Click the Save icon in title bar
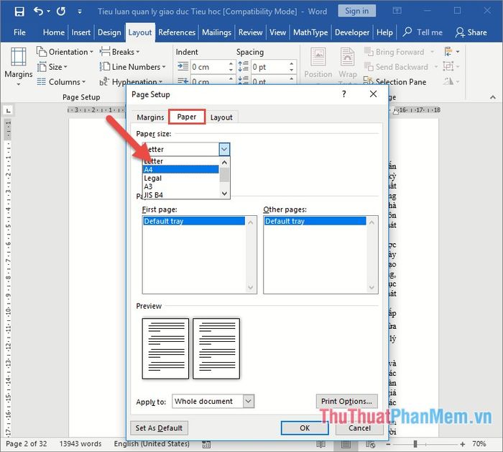503x452 pixels. [x=19, y=12]
